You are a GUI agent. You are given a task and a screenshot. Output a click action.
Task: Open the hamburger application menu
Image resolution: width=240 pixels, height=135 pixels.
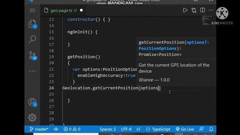point(32,10)
